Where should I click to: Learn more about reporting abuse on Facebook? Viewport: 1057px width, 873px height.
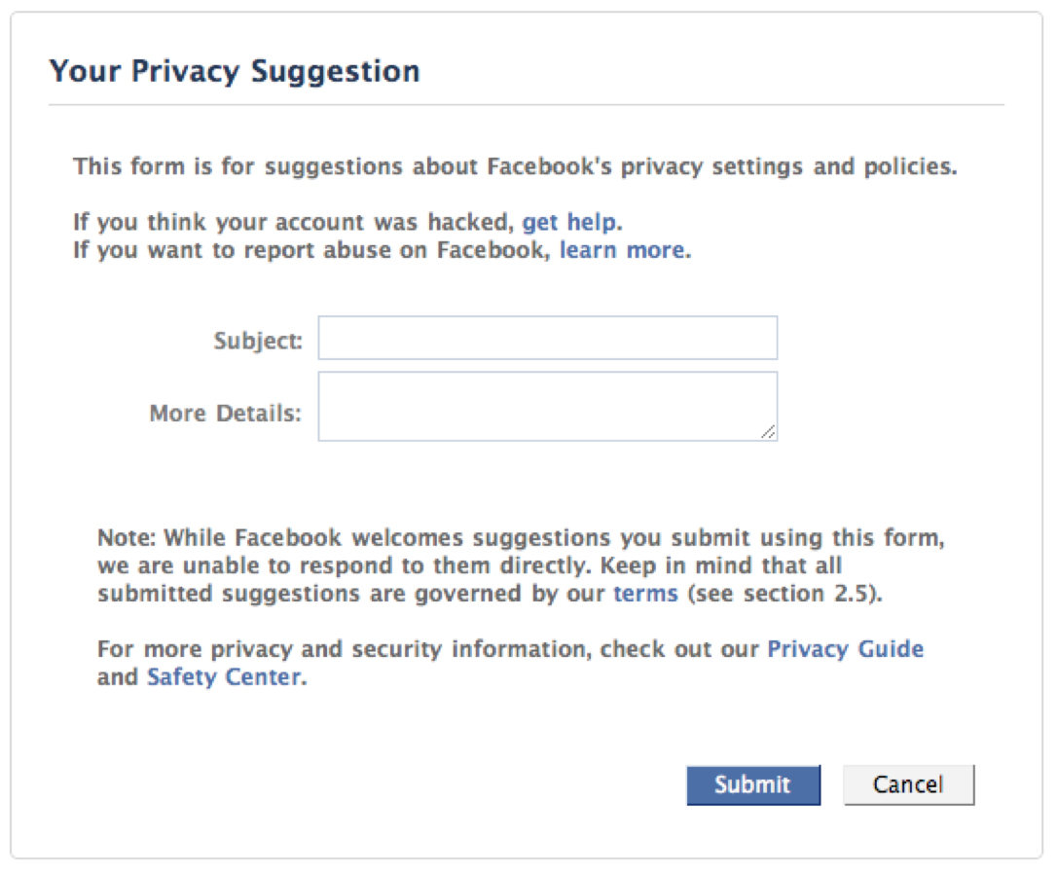[x=622, y=250]
